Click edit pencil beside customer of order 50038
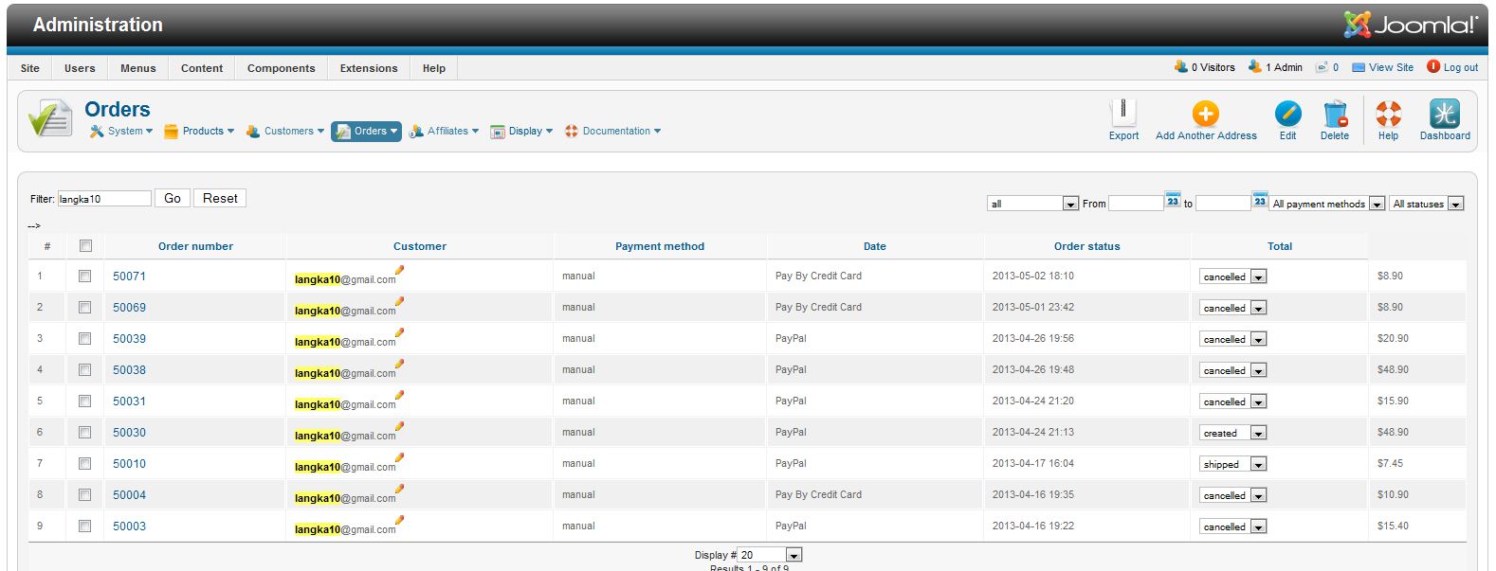1496x571 pixels. click(x=400, y=364)
